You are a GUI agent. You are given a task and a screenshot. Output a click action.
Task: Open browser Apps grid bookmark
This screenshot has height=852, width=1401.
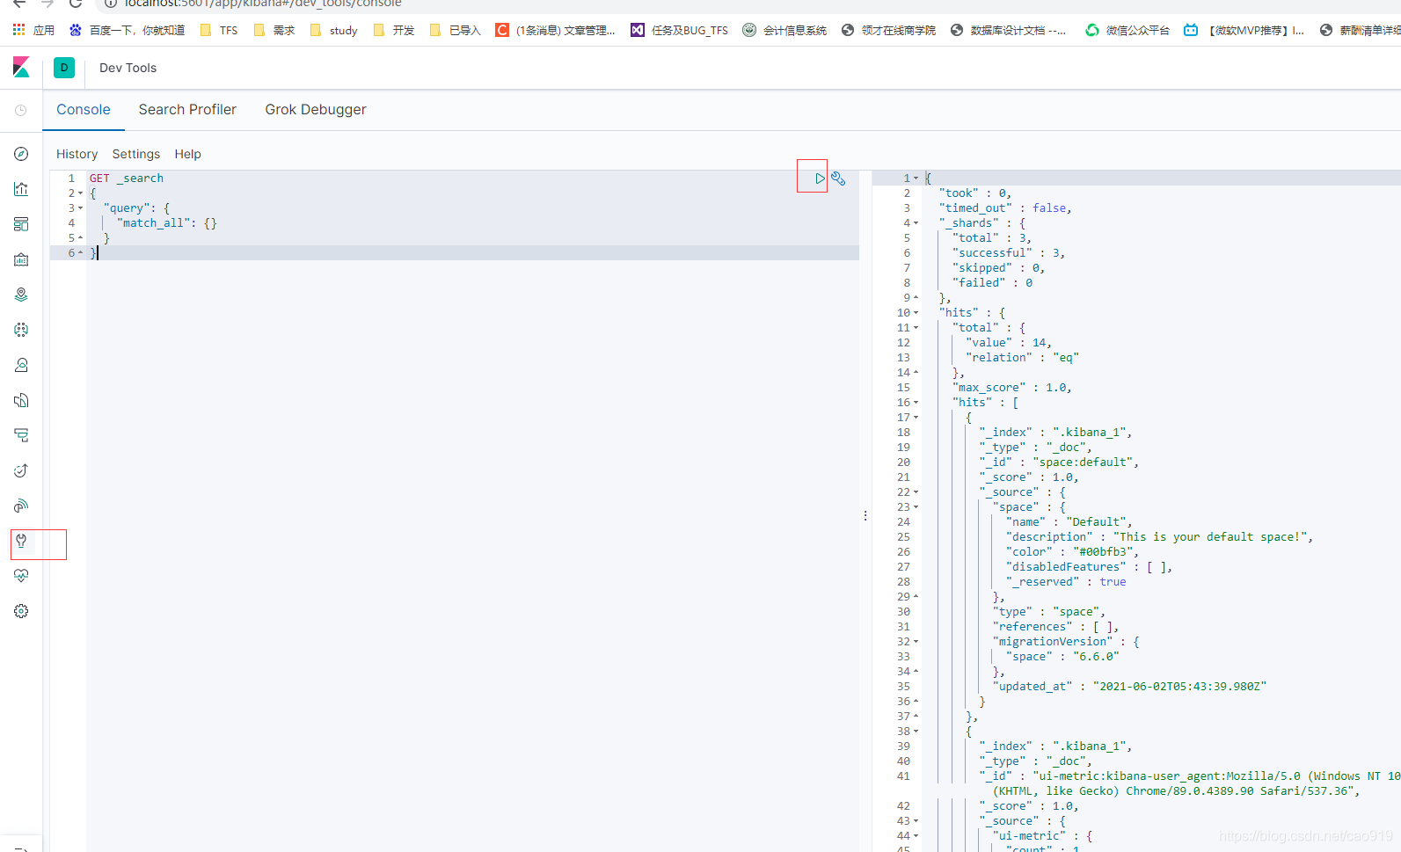[x=34, y=30]
